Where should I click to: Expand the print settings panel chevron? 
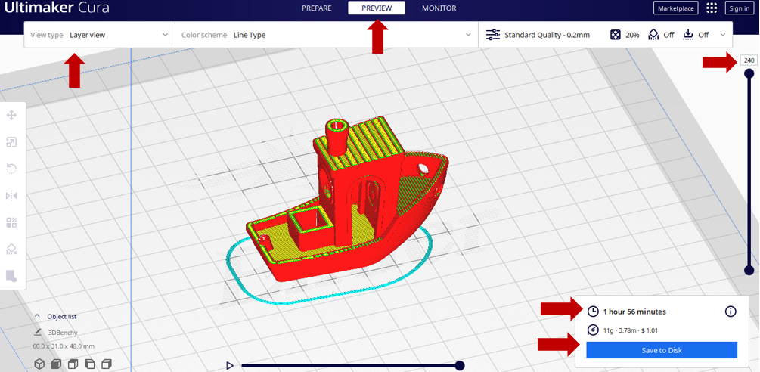point(723,35)
